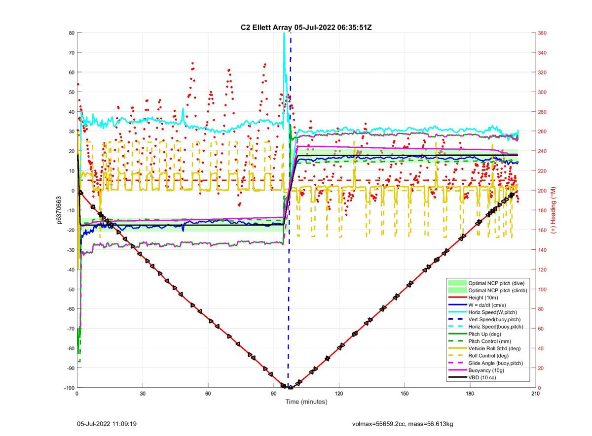
Task: Select the Time (minutes) axis label
Action: point(306,402)
